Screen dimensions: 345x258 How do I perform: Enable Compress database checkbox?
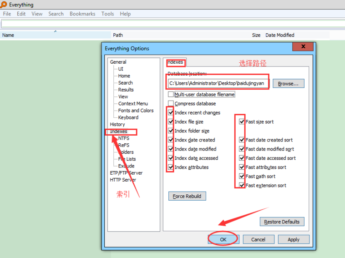click(x=171, y=103)
